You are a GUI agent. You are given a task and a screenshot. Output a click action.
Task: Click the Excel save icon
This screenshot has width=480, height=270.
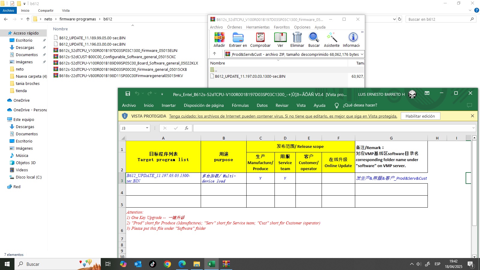point(128,94)
